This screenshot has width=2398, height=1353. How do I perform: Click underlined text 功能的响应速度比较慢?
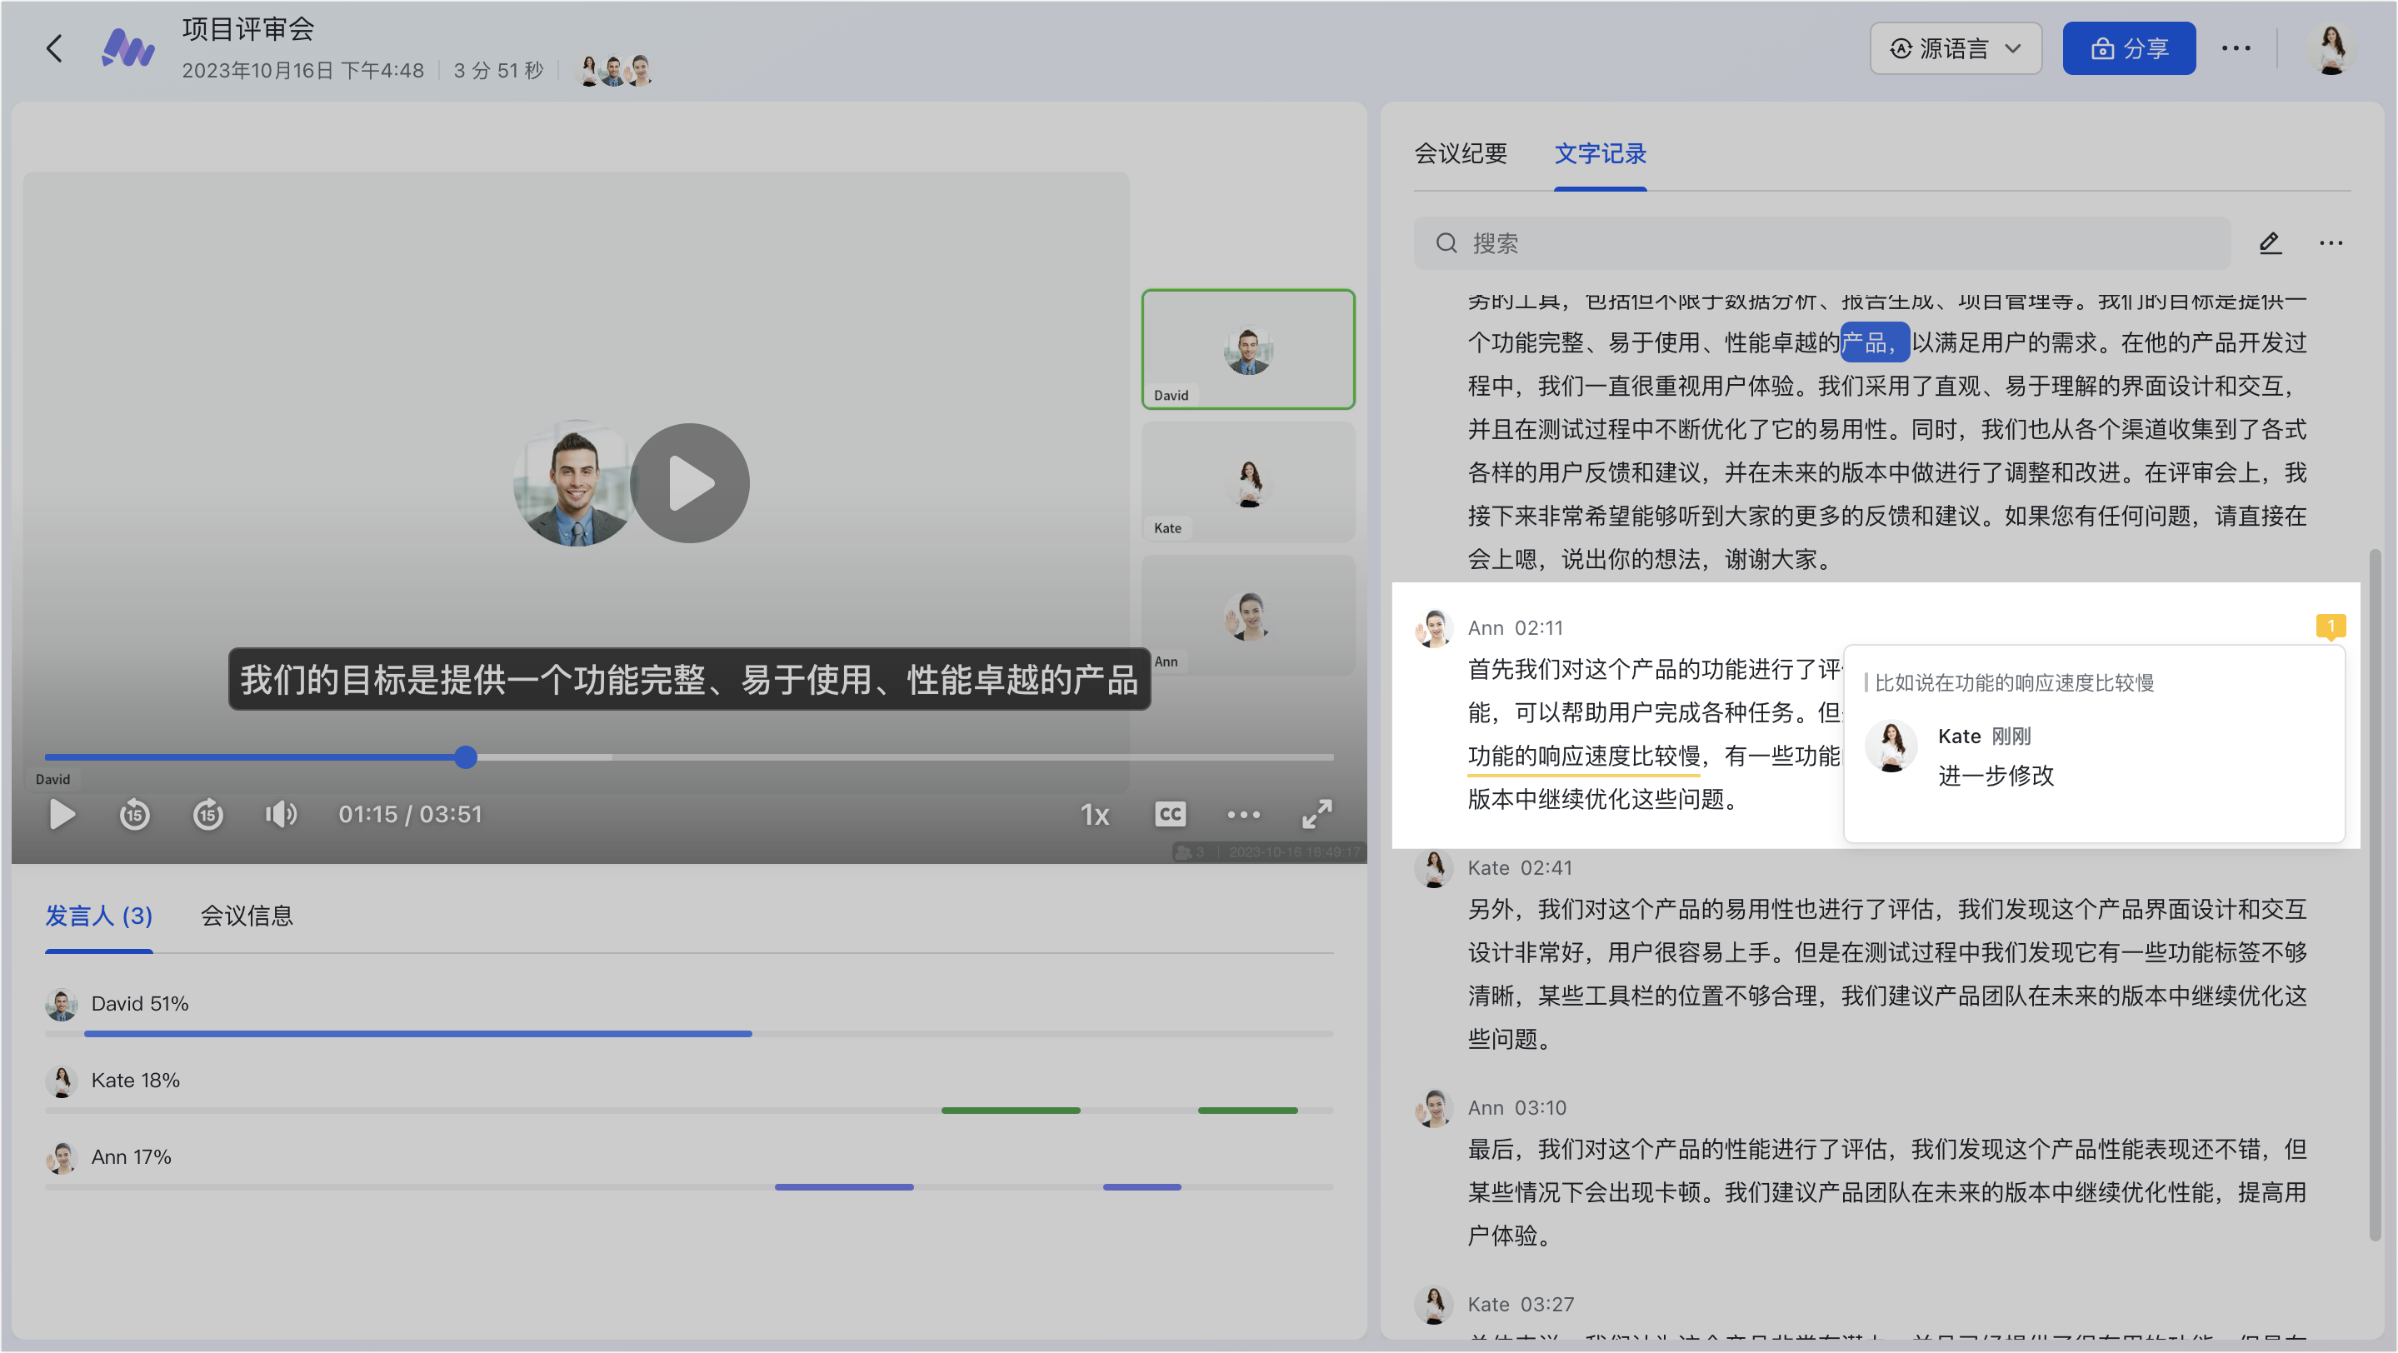(x=1583, y=756)
